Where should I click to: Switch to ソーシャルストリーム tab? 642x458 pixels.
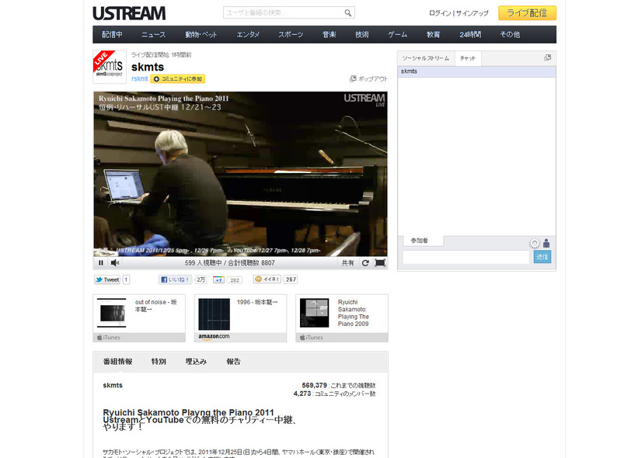click(426, 58)
